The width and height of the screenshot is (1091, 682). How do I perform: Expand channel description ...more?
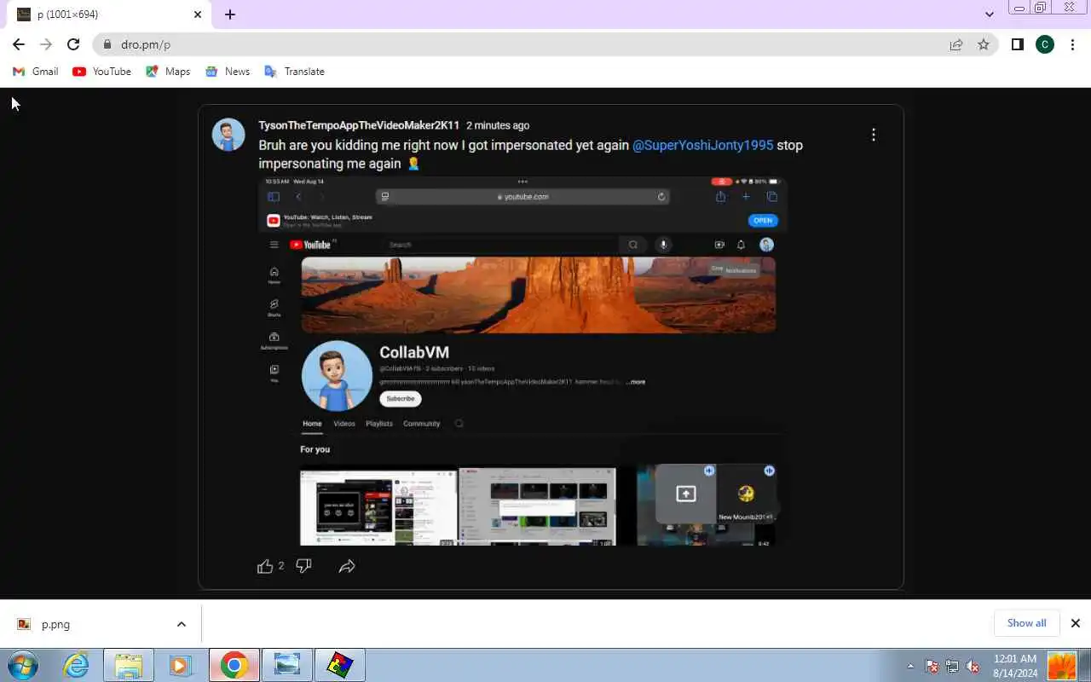tap(636, 382)
